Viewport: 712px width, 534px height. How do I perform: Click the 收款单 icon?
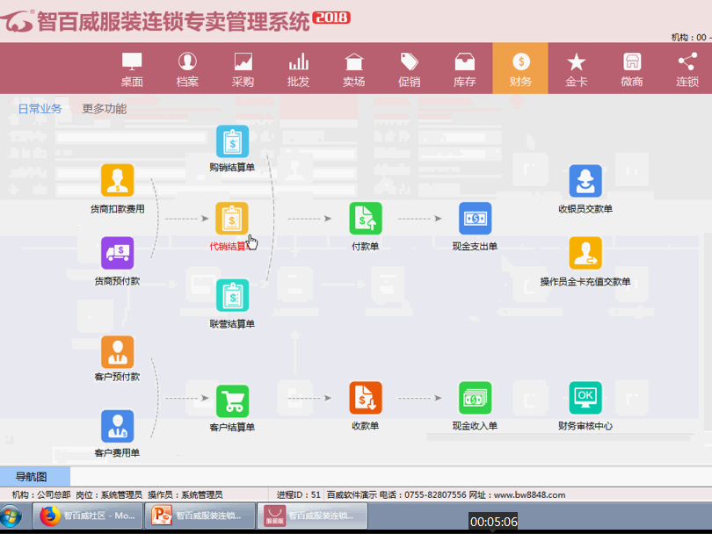(366, 397)
